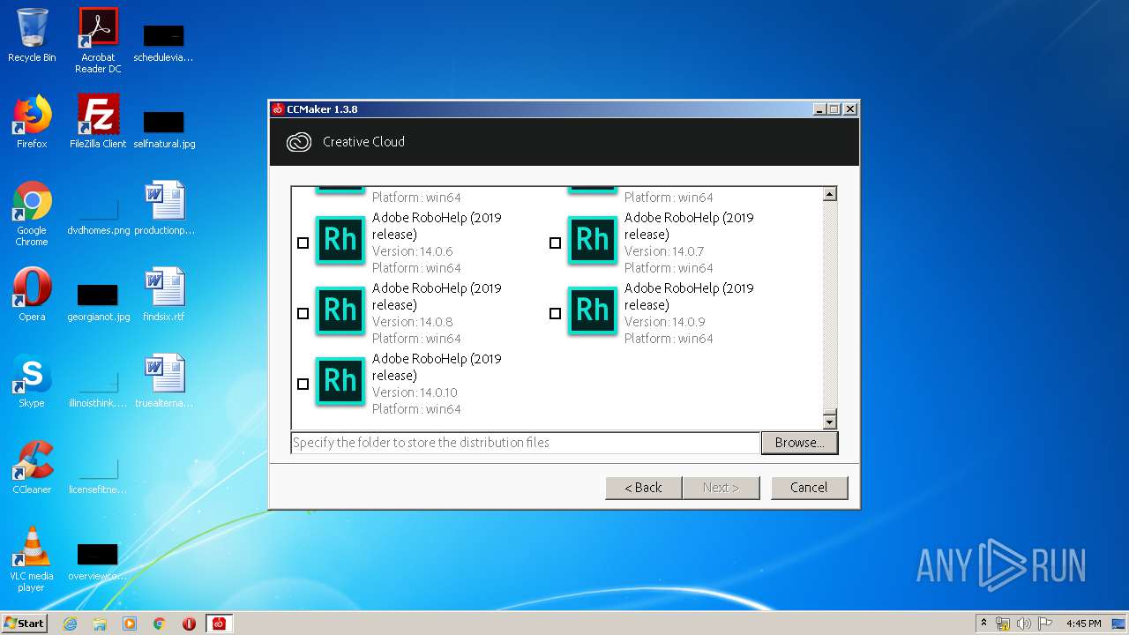The image size is (1129, 635).
Task: Click the Browse... button
Action: [x=799, y=443]
